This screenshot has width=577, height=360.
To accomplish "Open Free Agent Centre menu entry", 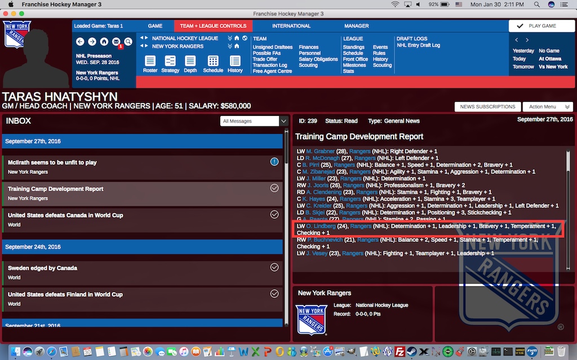I will coord(272,71).
